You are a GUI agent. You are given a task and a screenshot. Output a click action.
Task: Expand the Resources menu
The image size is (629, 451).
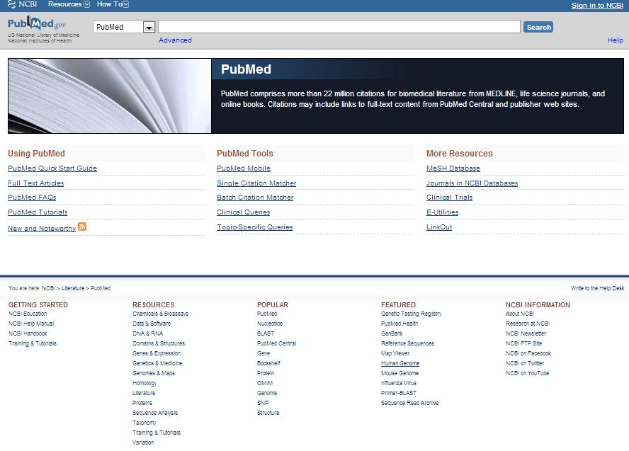click(x=69, y=4)
